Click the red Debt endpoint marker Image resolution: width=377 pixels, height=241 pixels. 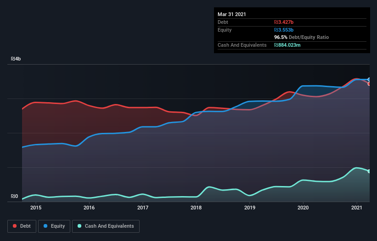tap(369, 84)
